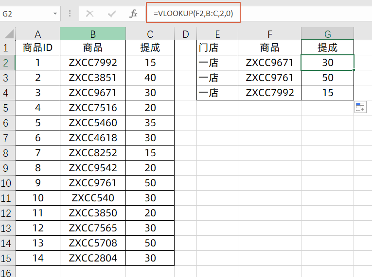Click cell A15 showing 14

pos(38,258)
